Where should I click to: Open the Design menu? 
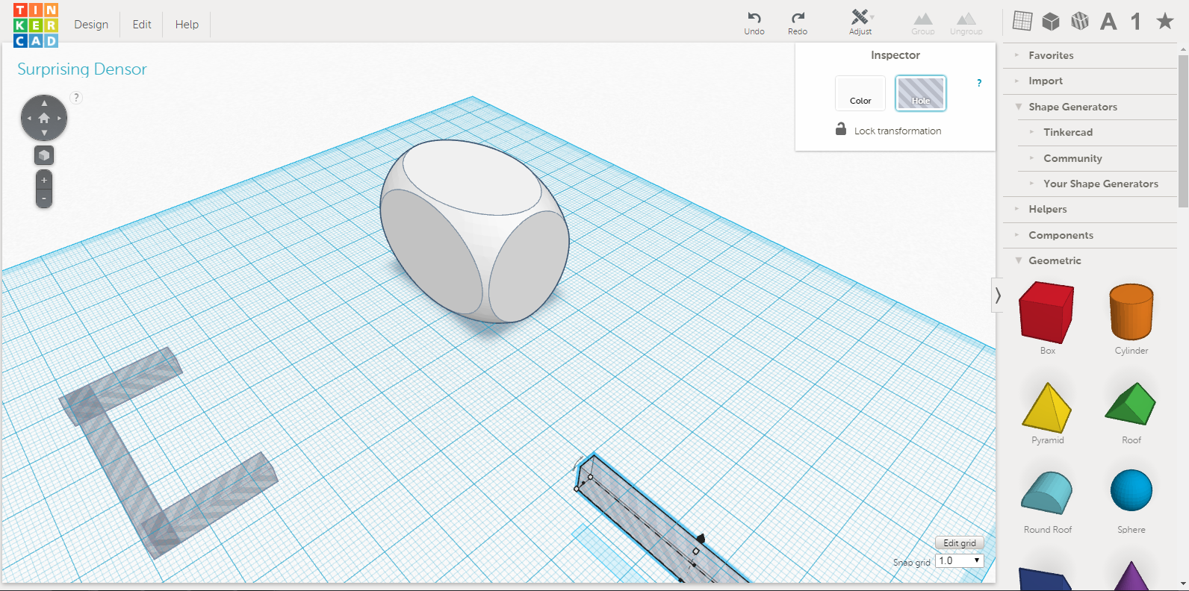pyautogui.click(x=91, y=25)
